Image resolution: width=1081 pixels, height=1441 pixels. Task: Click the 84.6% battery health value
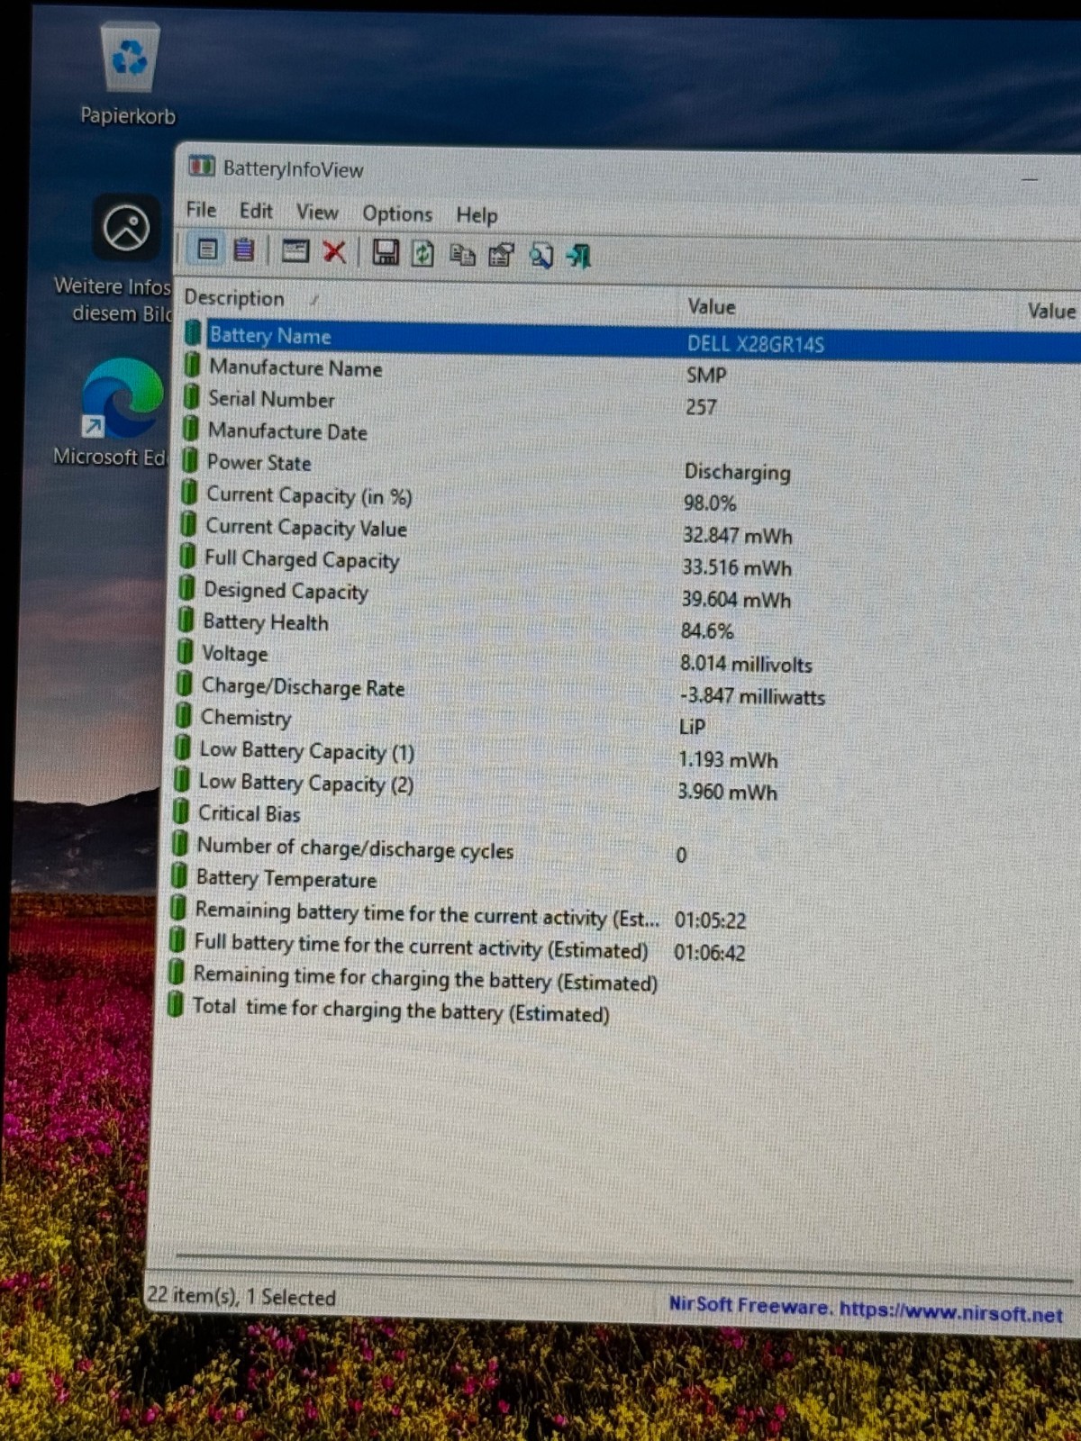click(707, 631)
